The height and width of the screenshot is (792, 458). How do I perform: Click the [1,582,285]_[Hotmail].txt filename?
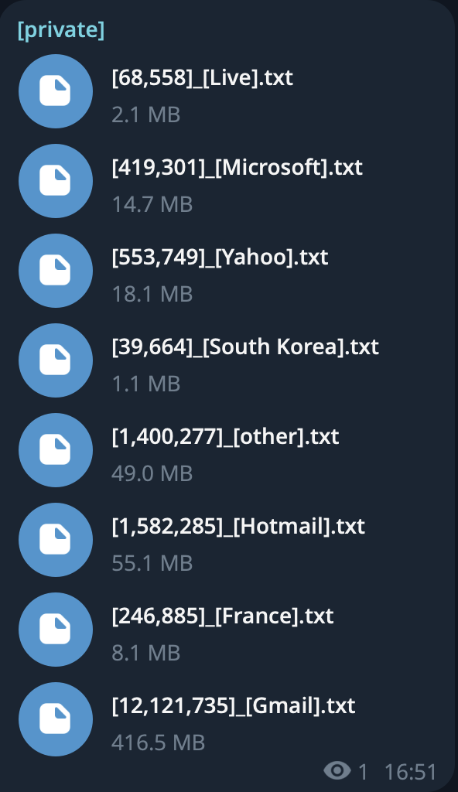click(238, 527)
